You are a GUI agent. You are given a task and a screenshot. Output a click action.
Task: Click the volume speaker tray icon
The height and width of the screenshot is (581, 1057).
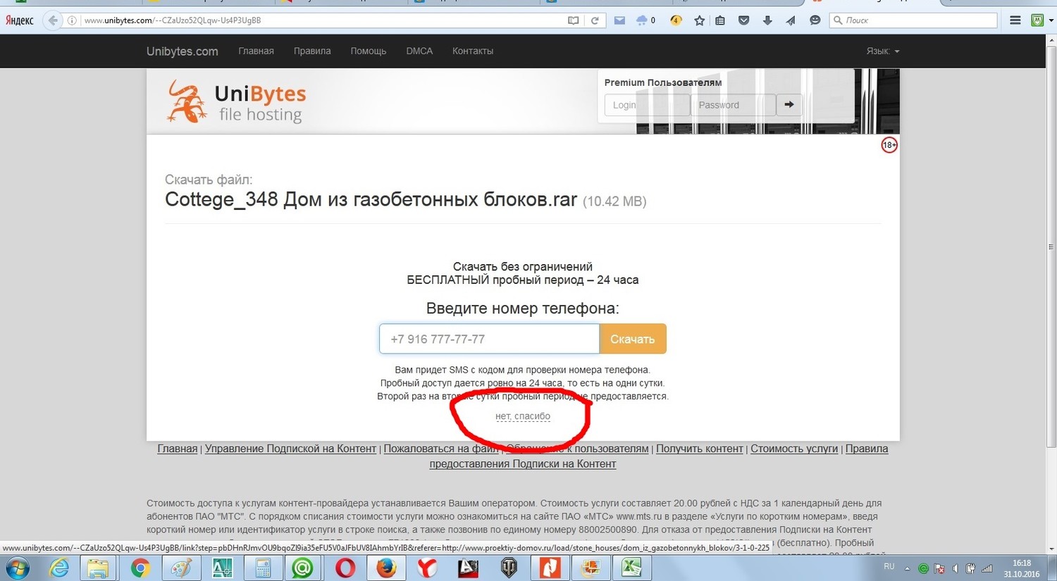tap(956, 568)
